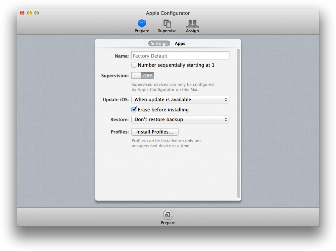Image resolution: width=336 pixels, height=251 pixels.
Task: Click the Install Profiles button
Action: (x=155, y=132)
